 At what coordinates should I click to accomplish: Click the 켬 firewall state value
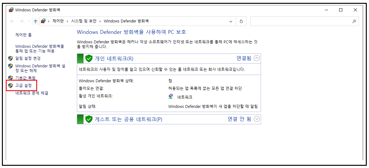[x=170, y=81]
